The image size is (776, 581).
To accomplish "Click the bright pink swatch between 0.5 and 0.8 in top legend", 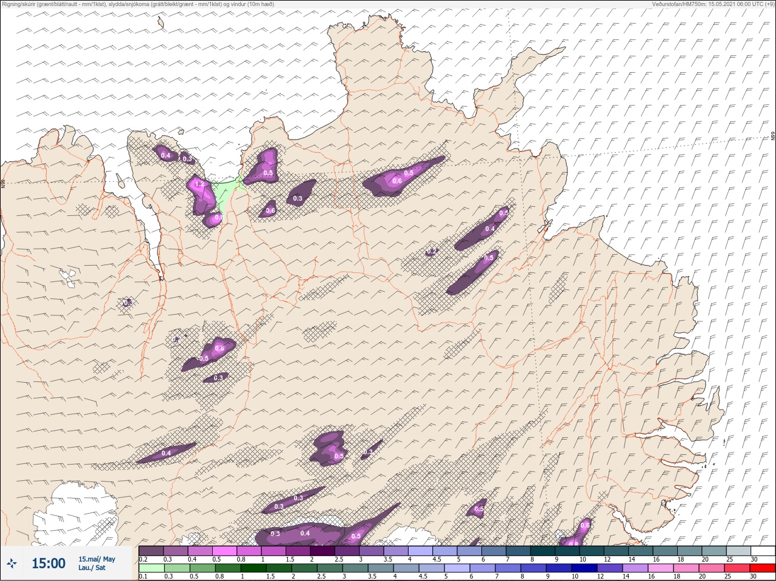I will (224, 551).
